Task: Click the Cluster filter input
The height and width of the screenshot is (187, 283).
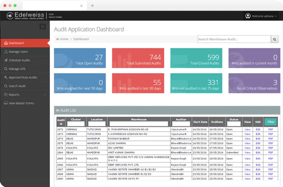Action: coord(75,124)
